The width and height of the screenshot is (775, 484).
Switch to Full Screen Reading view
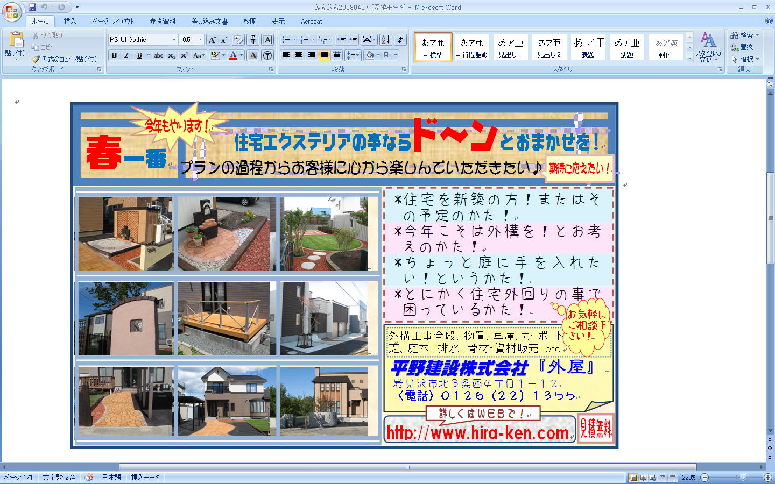pyautogui.click(x=643, y=478)
